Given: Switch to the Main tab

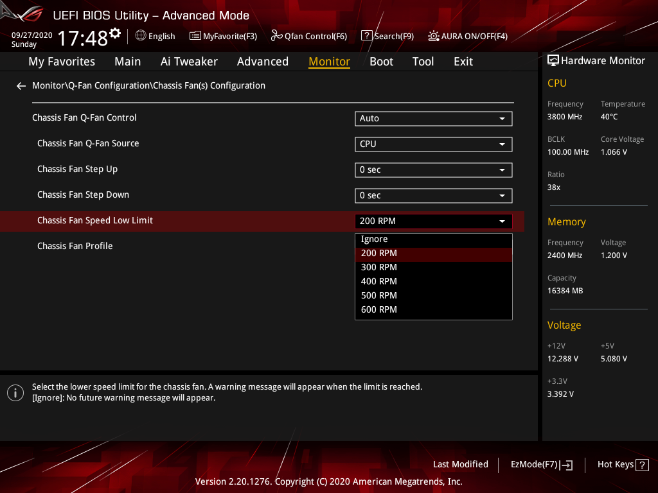Looking at the screenshot, I should click(x=128, y=62).
